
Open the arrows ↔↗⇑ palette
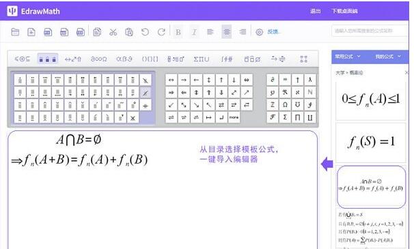[73, 59]
